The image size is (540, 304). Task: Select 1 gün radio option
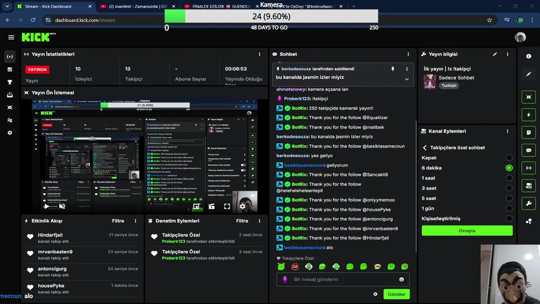[509, 209]
